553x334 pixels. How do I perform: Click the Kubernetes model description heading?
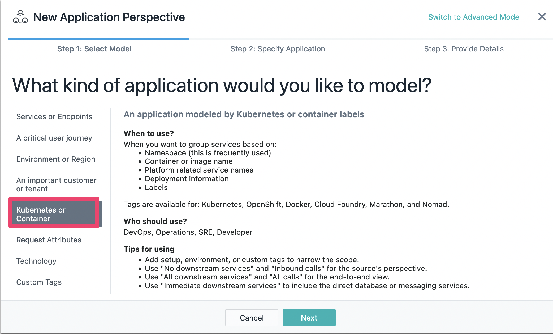(244, 114)
